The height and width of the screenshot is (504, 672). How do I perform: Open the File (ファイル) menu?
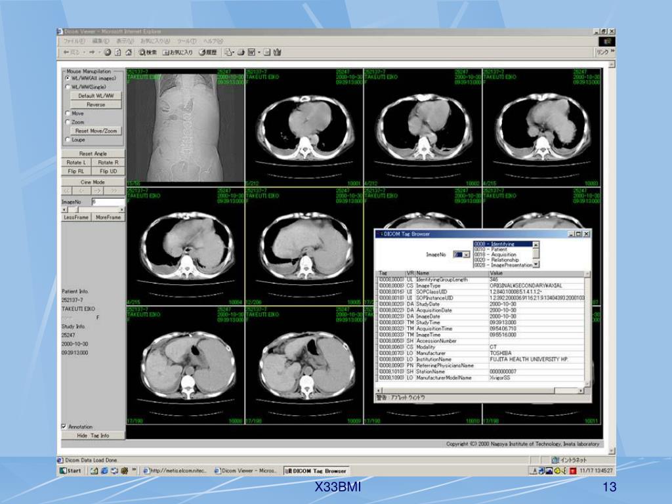tap(74, 41)
